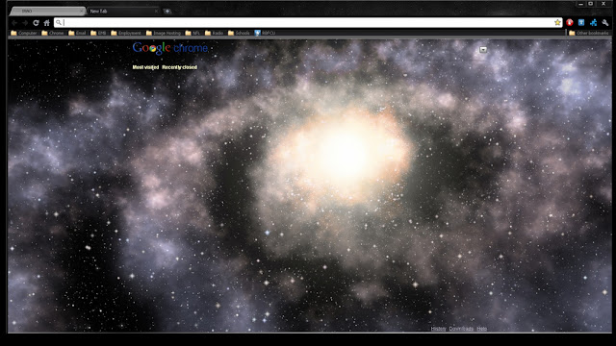
Task: Open the Computer bookmarks folder
Action: pyautogui.click(x=24, y=33)
